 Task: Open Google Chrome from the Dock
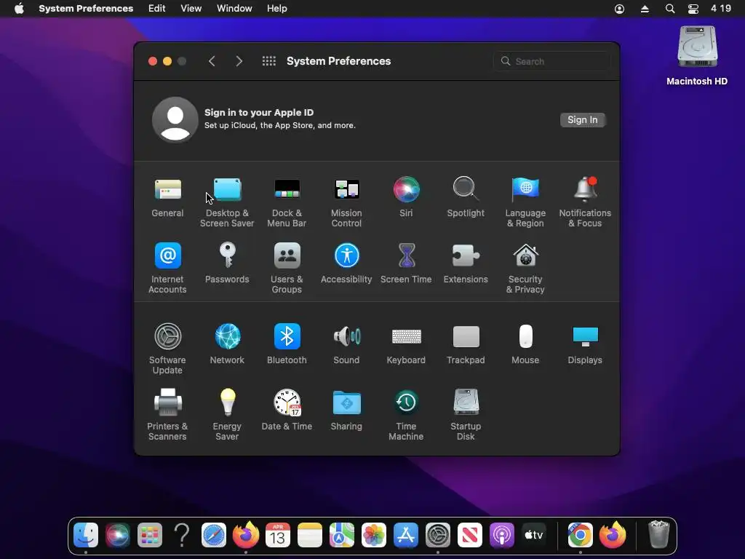580,535
